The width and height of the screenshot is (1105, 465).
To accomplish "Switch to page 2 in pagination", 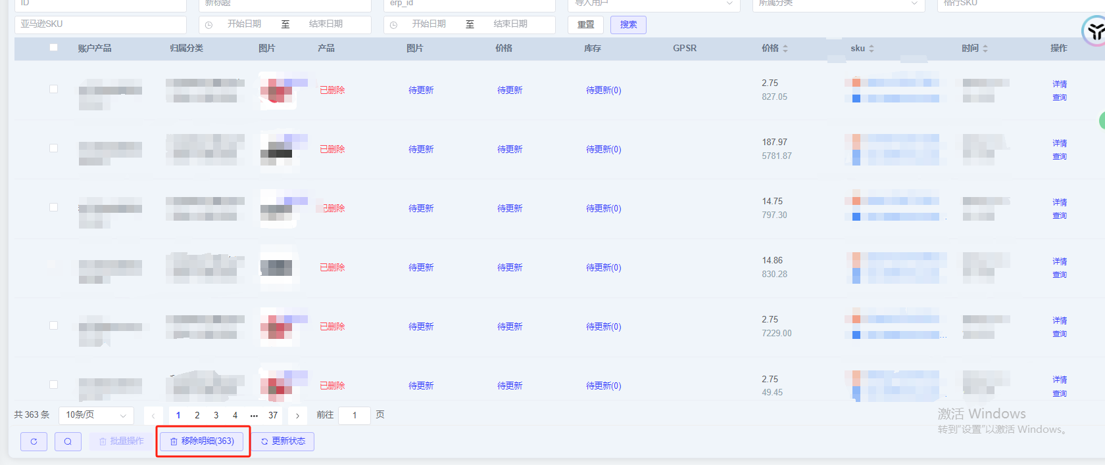I will click(197, 415).
